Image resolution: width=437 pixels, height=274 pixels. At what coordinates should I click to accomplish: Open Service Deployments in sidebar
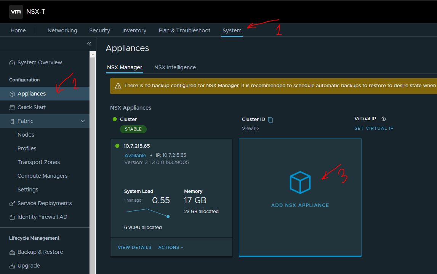click(x=45, y=203)
